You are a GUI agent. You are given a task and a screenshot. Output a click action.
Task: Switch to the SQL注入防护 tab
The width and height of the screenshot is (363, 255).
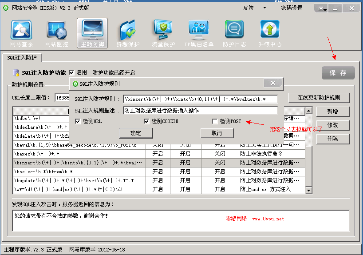click(22, 57)
